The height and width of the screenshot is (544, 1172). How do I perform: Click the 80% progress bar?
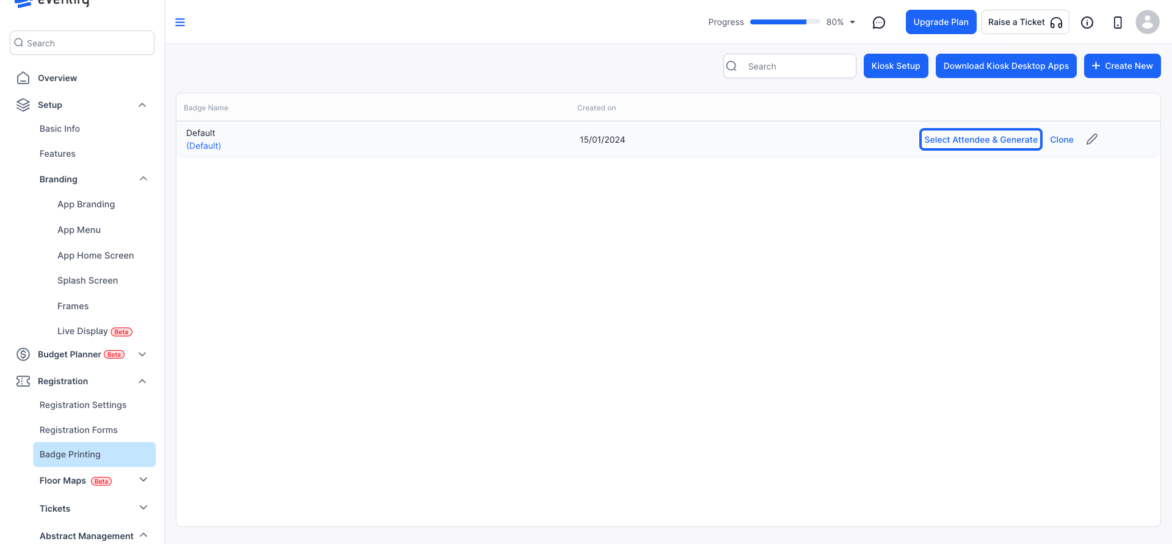[x=785, y=22]
